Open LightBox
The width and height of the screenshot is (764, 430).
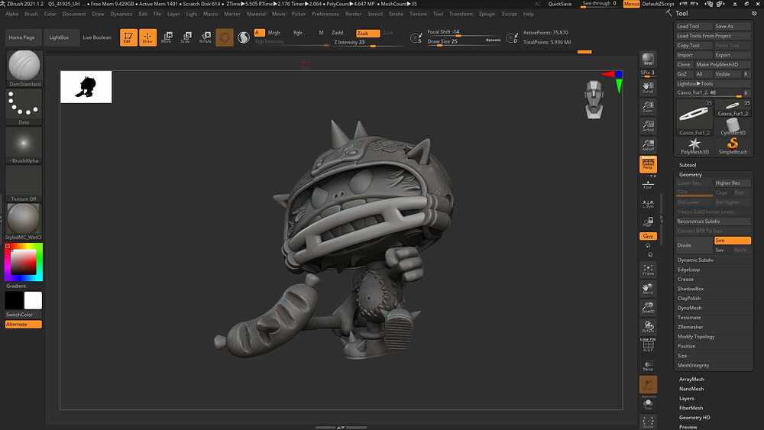59,37
